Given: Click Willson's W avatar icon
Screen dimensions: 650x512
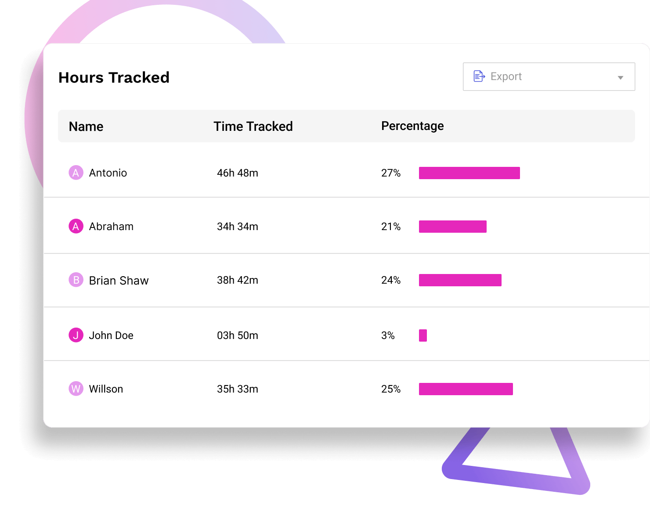Looking at the screenshot, I should tap(76, 389).
